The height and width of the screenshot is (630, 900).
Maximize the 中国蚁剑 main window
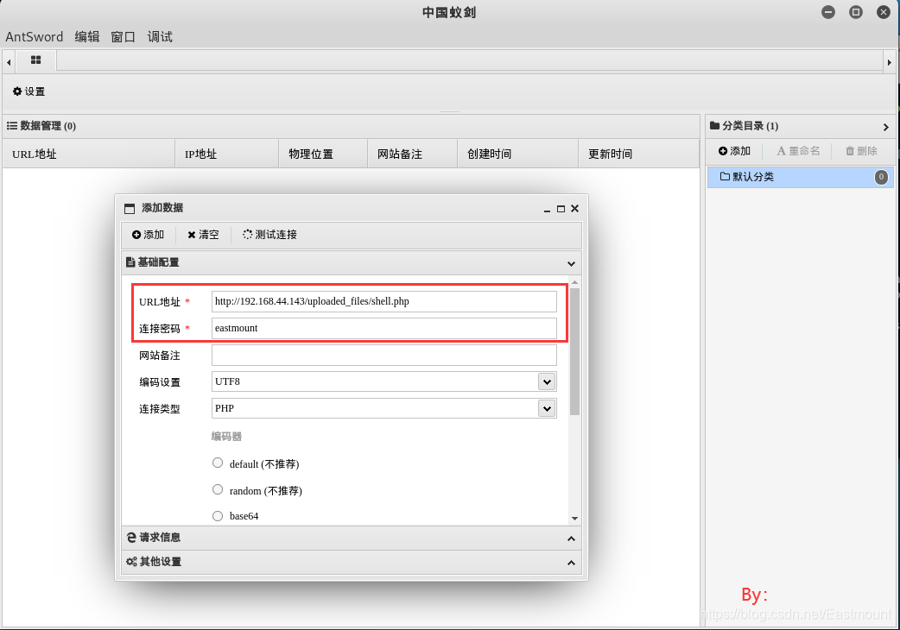[856, 12]
